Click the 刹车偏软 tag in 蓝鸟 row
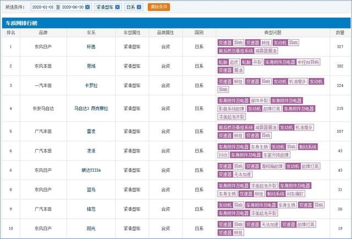Screen dimensions: 352x239 (x=295, y=194)
